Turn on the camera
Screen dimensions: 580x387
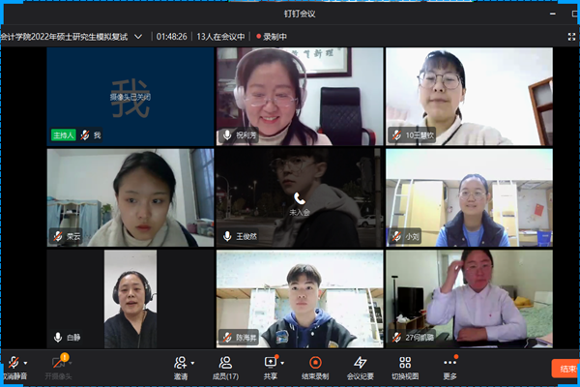(58, 364)
